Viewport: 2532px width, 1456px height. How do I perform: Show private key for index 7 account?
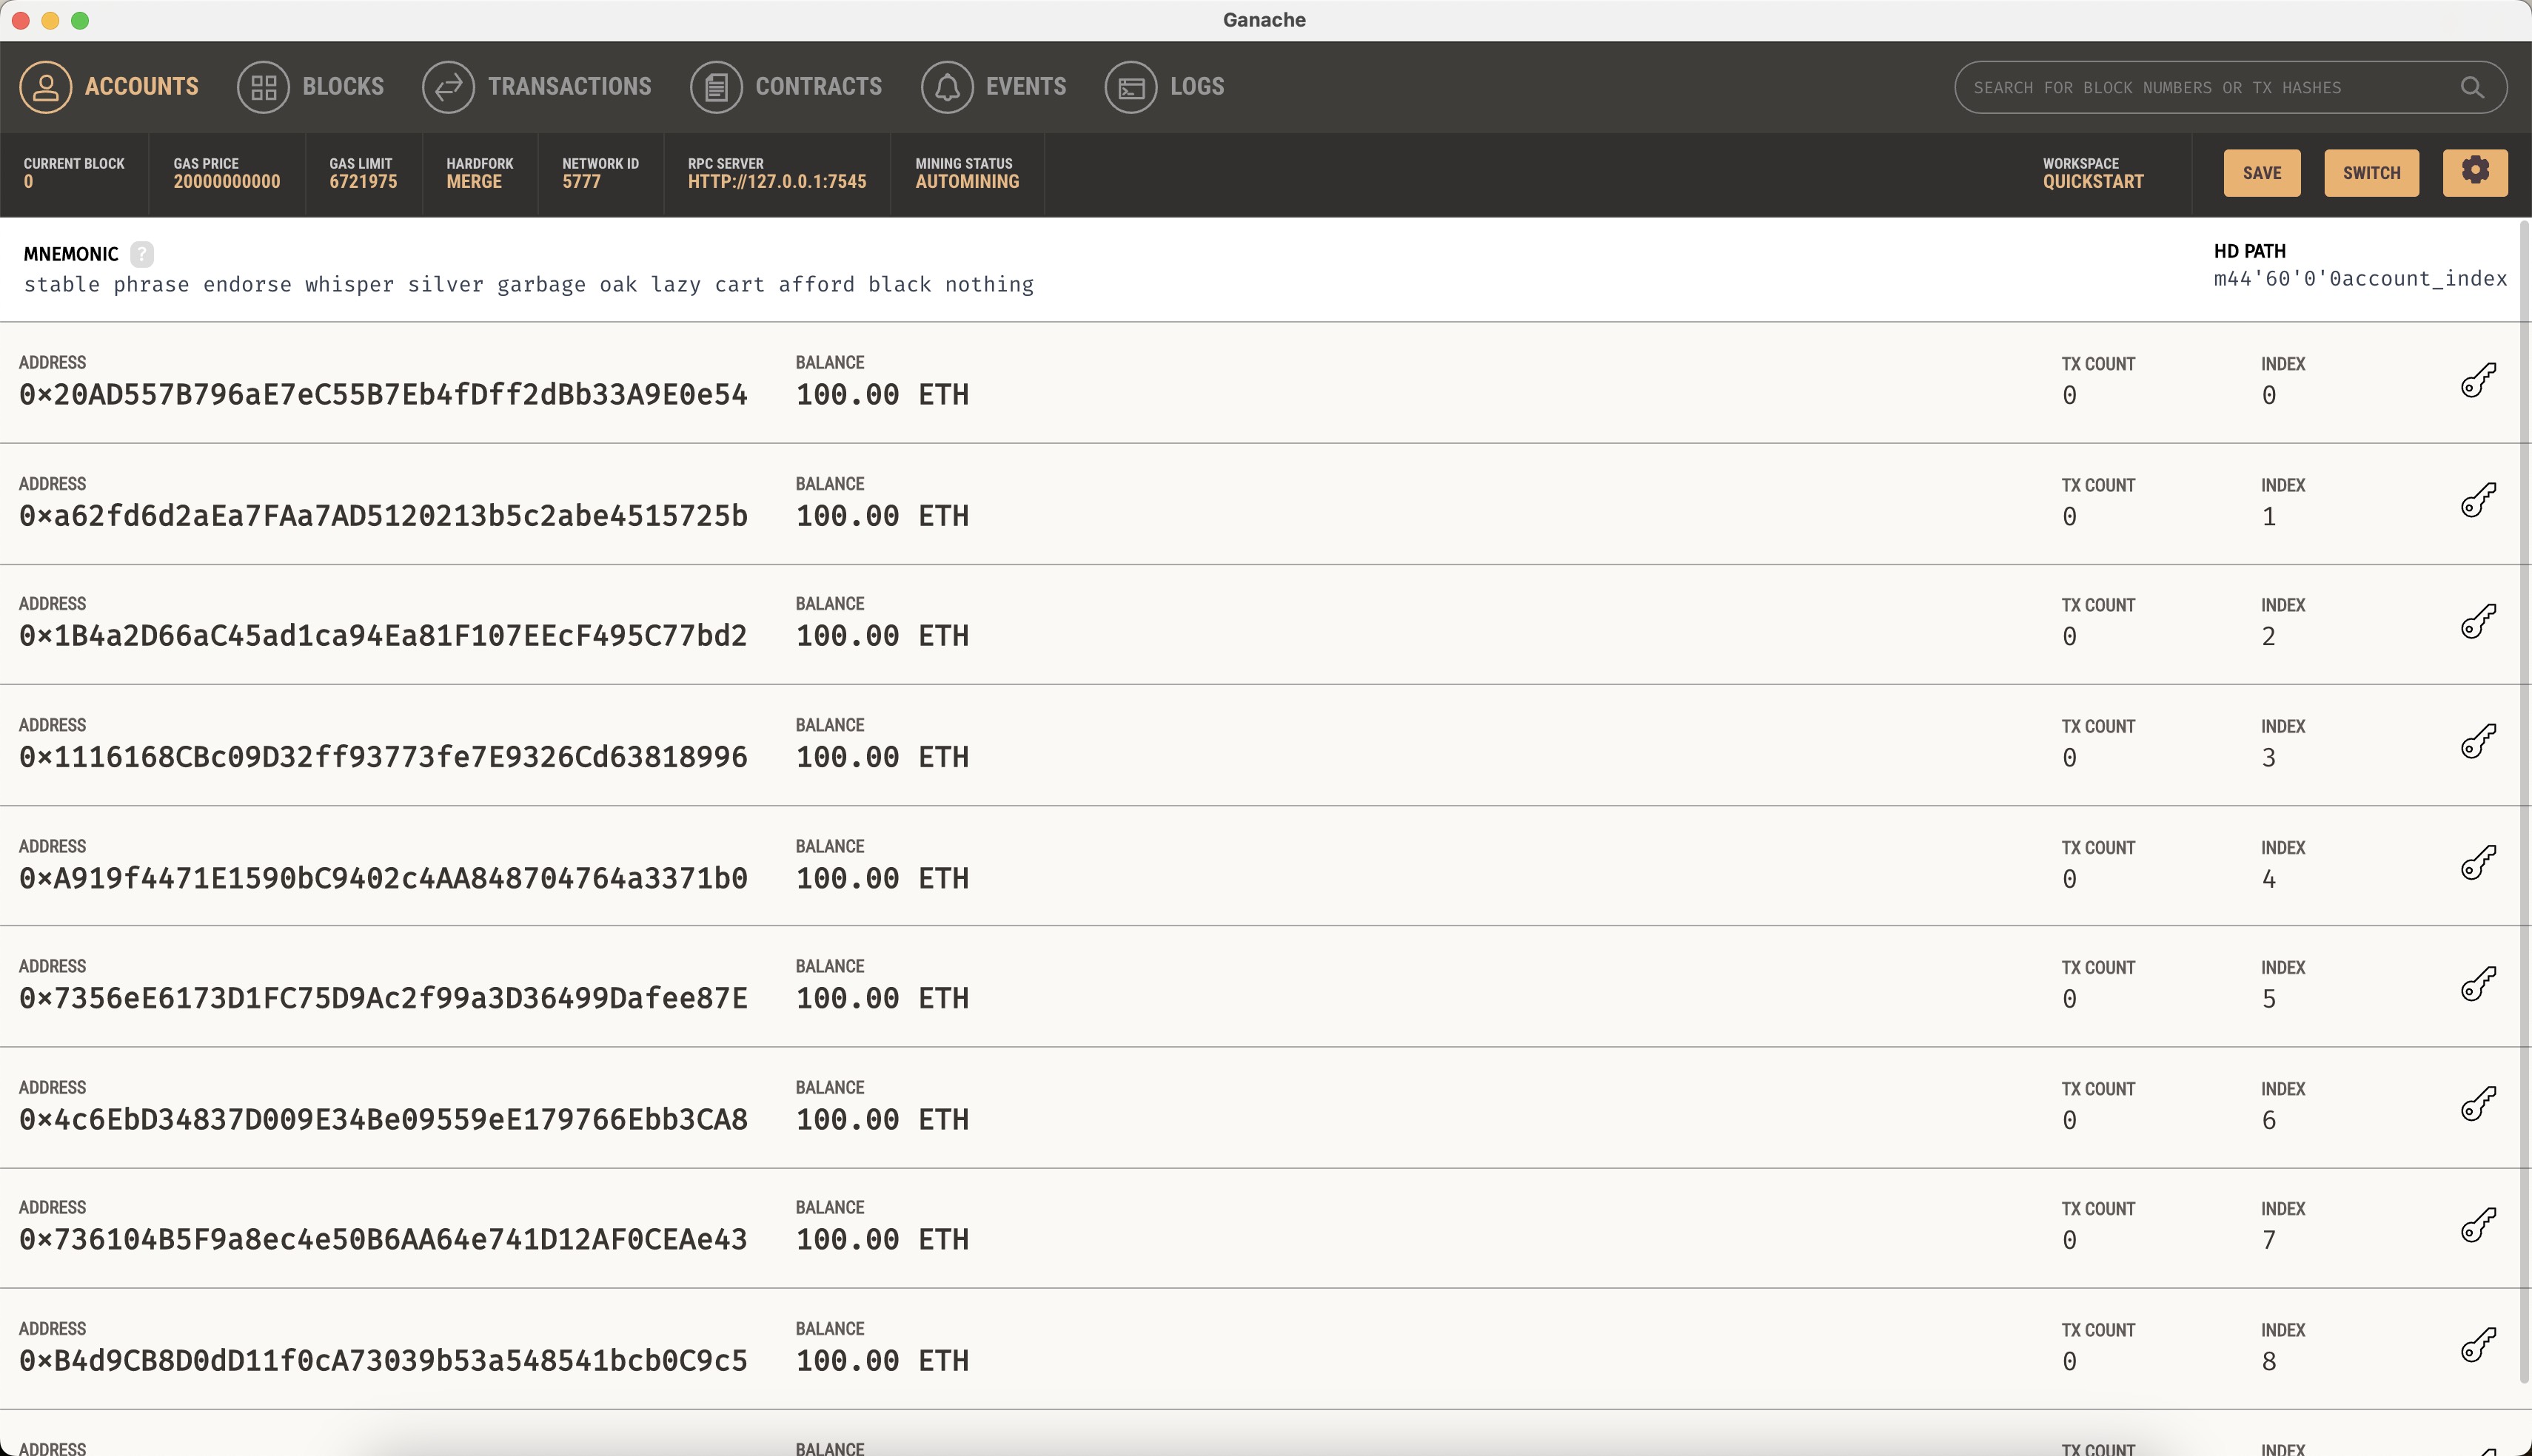pos(2478,1225)
